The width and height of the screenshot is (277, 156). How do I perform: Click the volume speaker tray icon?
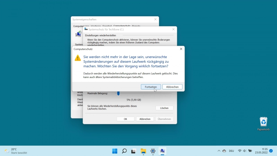coord(244,151)
